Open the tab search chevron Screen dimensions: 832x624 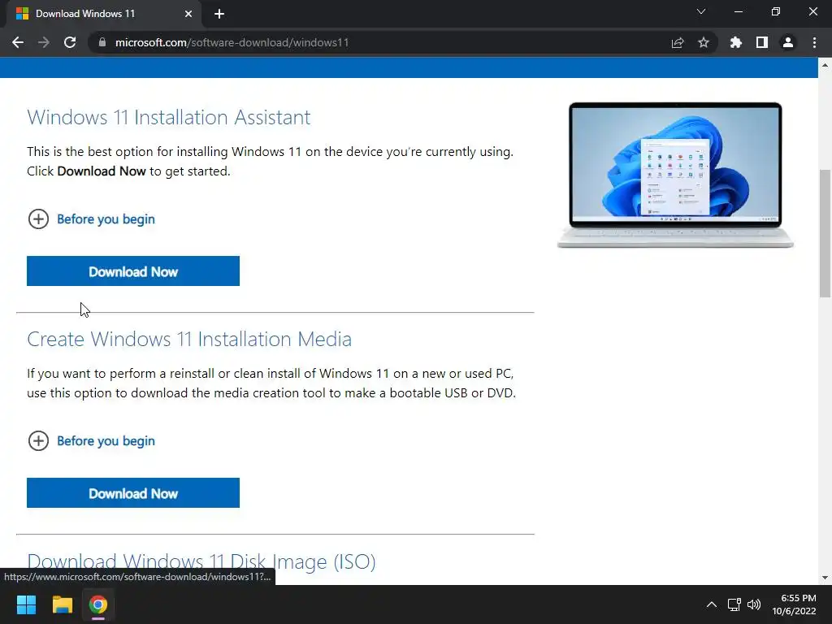point(701,11)
